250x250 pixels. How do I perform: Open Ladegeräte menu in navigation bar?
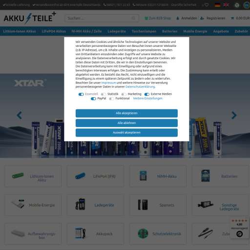pyautogui.click(x=117, y=31)
